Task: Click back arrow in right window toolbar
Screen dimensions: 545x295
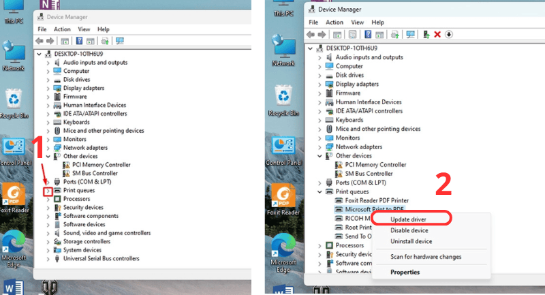Action: coord(311,34)
